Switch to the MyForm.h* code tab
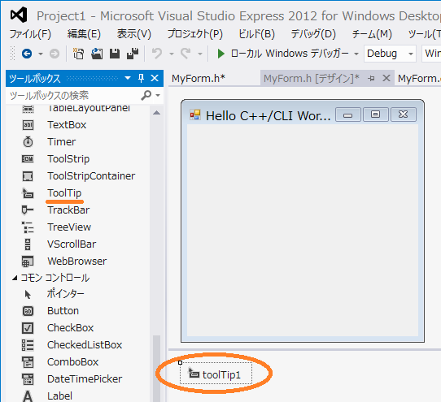This screenshot has height=402, width=441. (x=199, y=78)
